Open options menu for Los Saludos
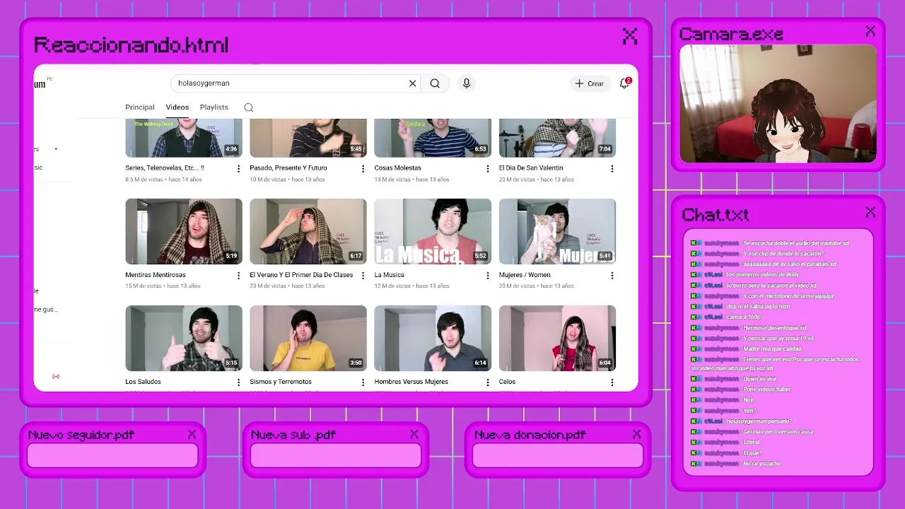Image resolution: width=905 pixels, height=509 pixels. [238, 382]
